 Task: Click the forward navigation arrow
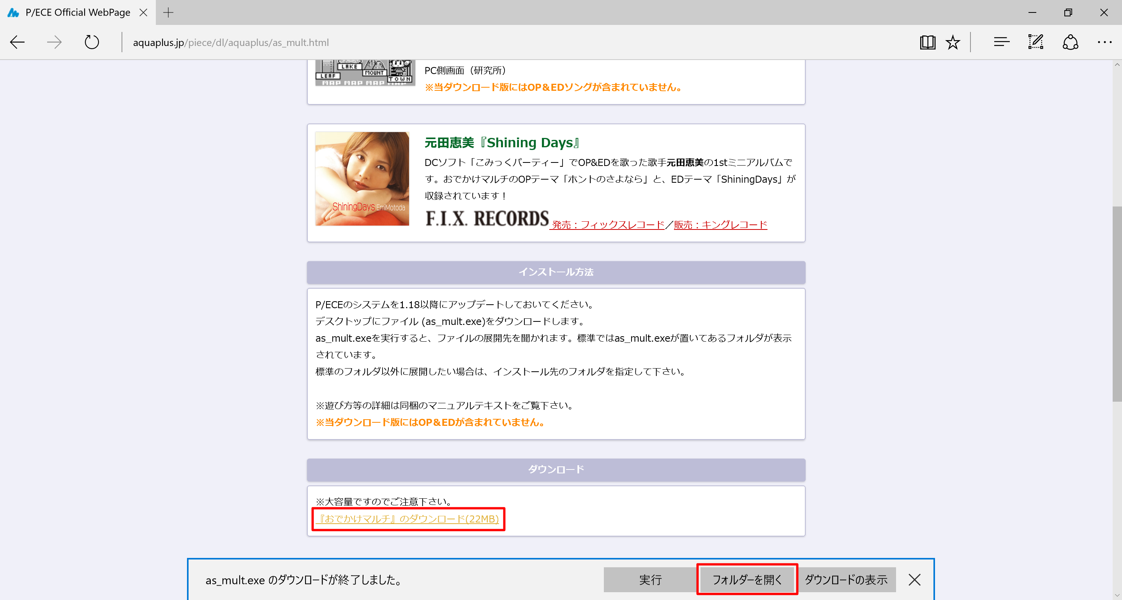[x=55, y=42]
